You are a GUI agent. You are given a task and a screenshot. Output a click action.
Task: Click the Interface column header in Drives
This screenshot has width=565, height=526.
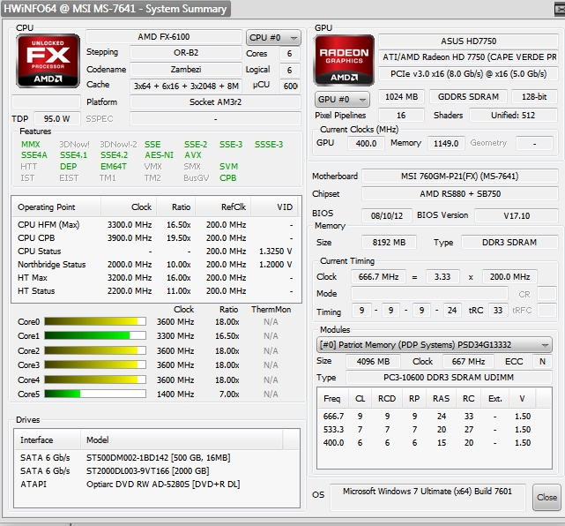[x=48, y=440]
